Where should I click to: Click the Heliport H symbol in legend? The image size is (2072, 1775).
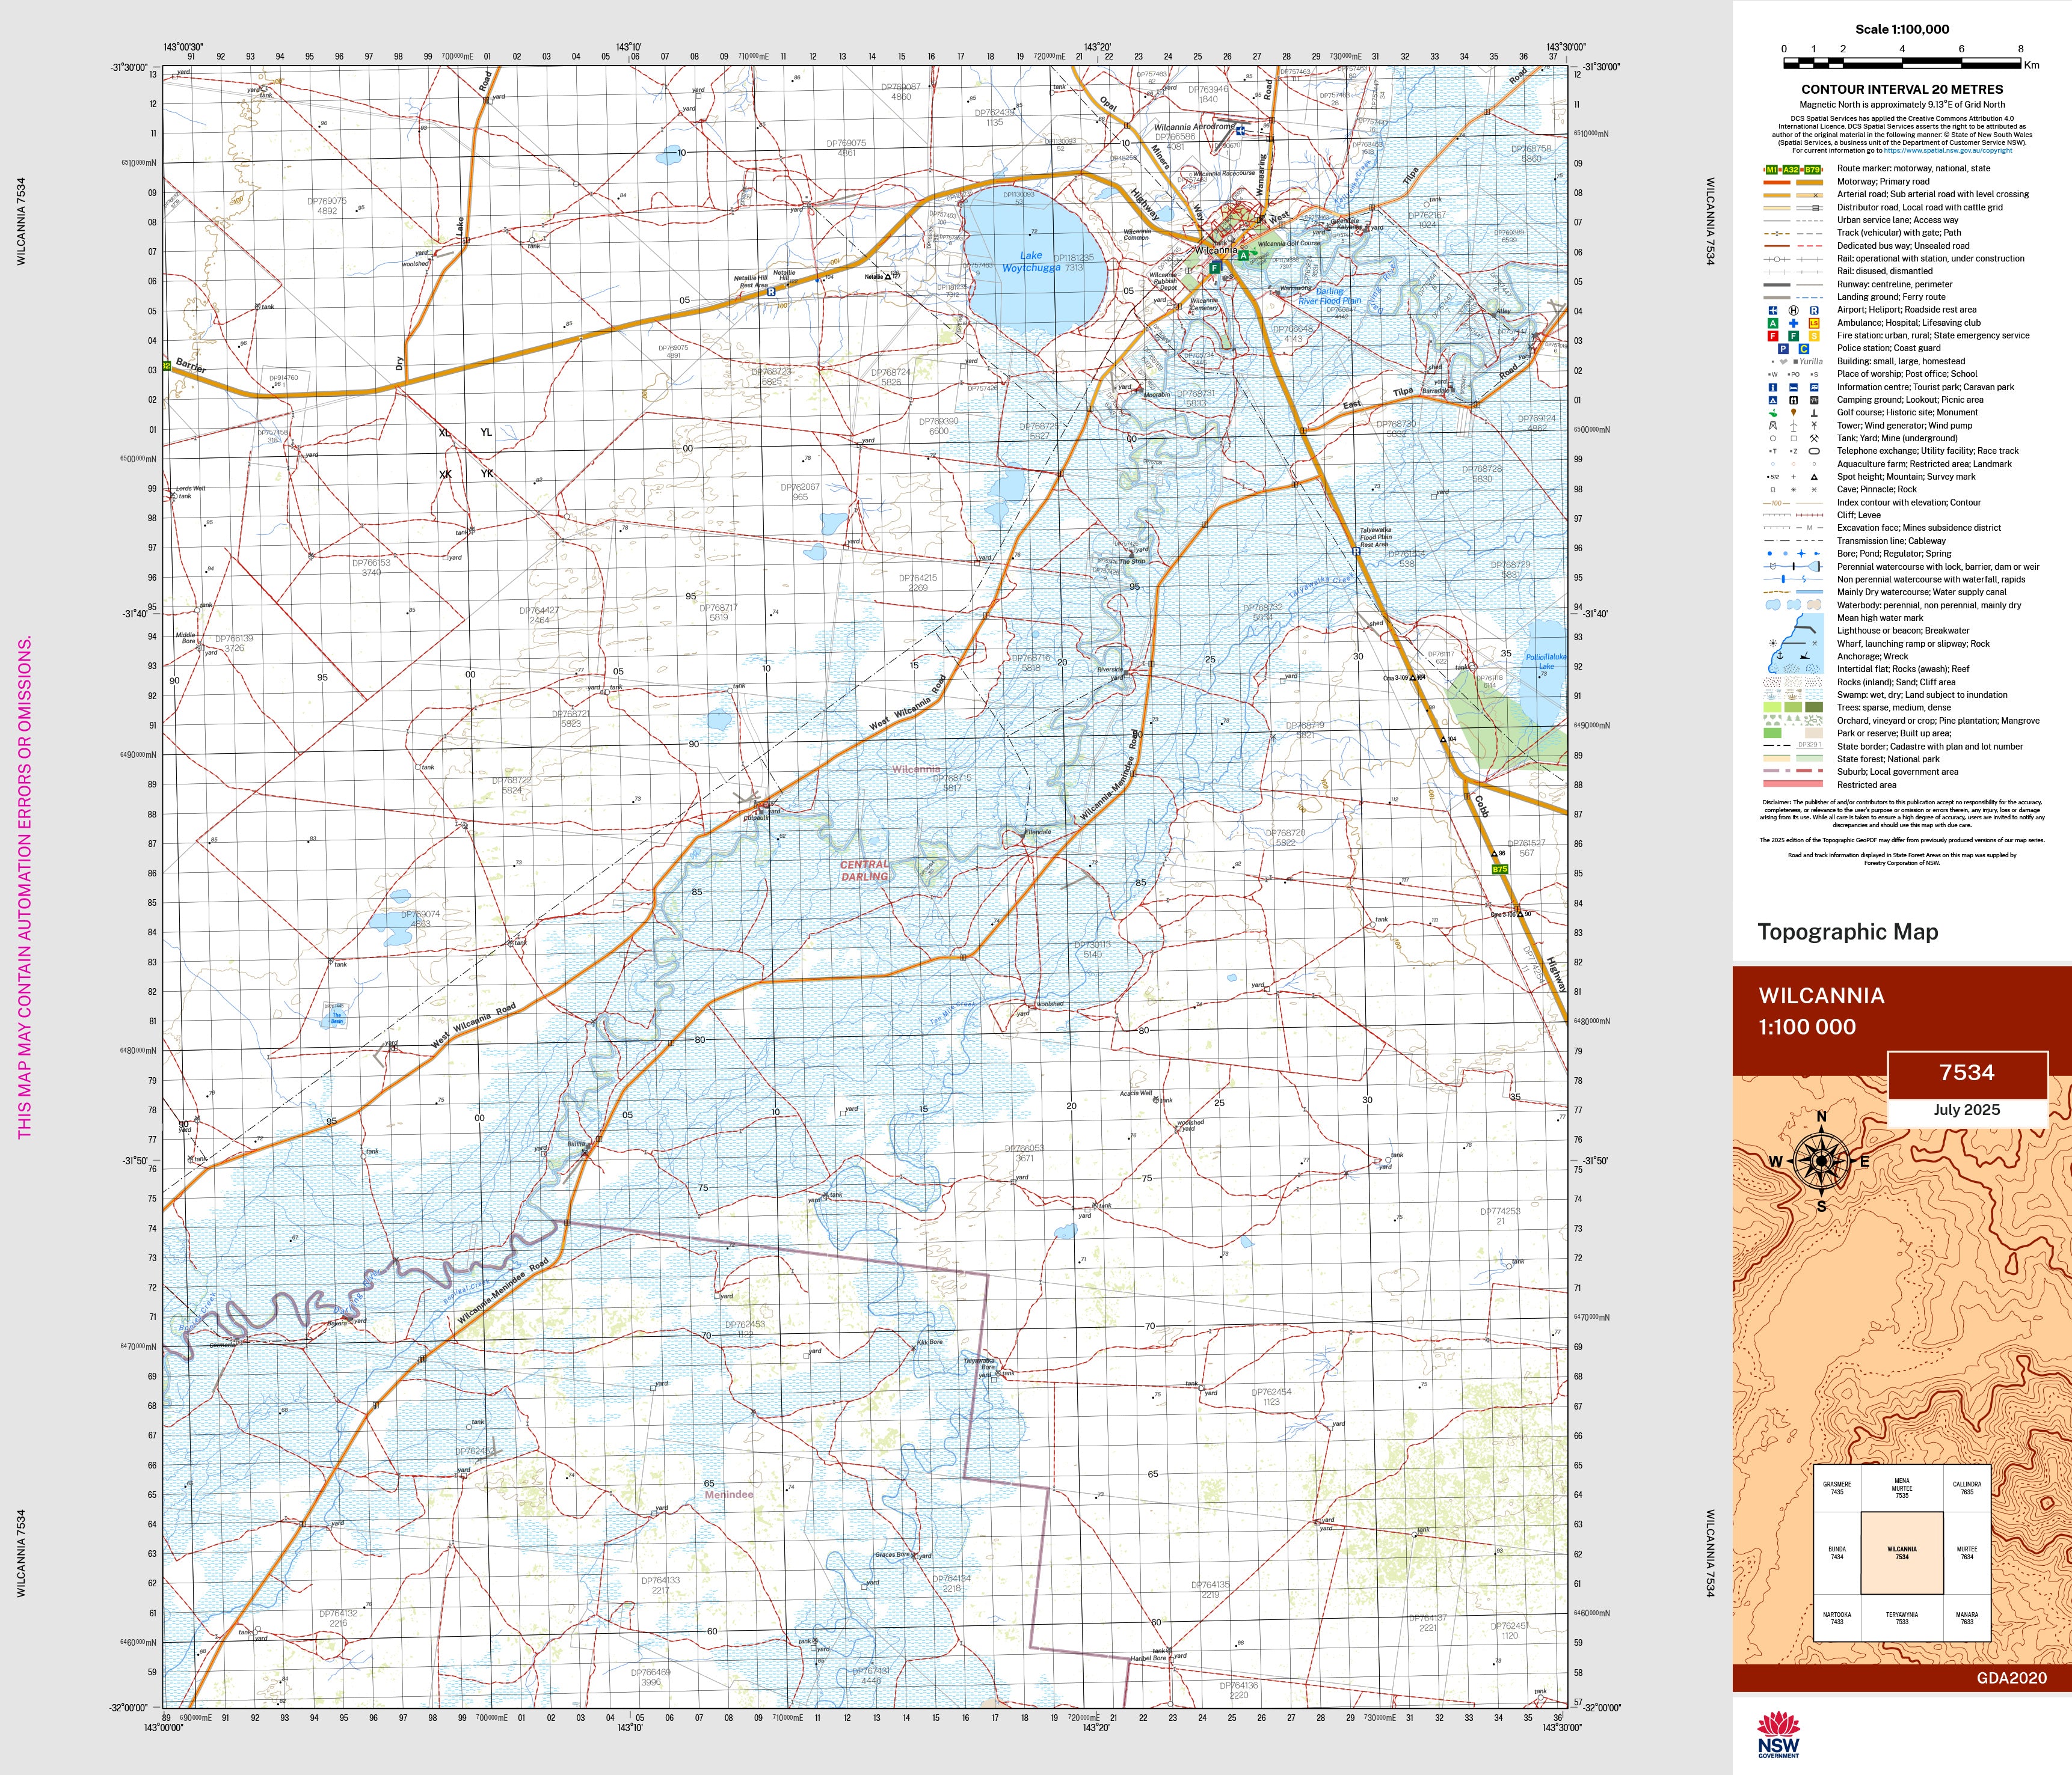coord(1794,310)
